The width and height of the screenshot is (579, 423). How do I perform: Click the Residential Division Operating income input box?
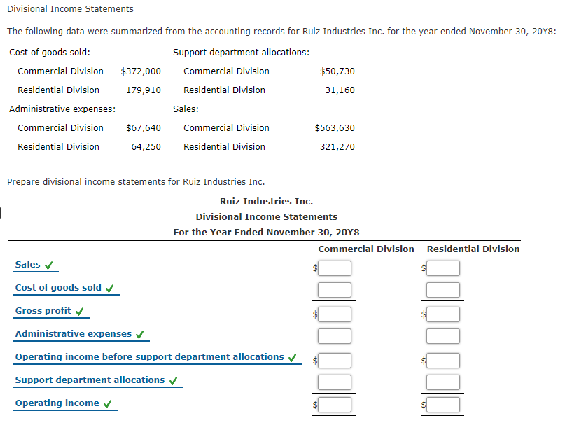coord(442,405)
